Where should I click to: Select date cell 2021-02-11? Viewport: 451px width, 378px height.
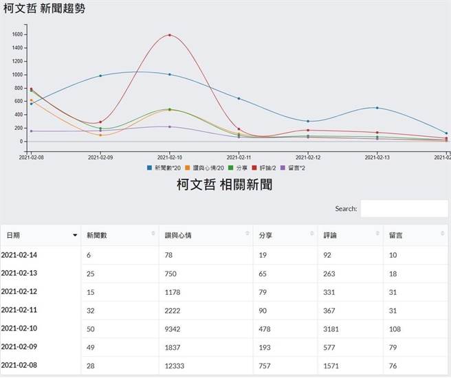[19, 310]
